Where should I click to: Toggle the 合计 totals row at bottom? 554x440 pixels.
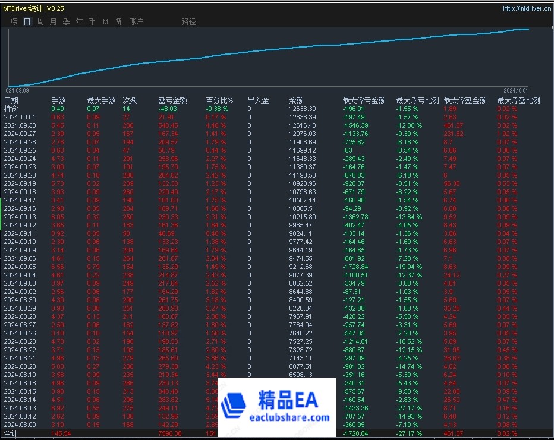pyautogui.click(x=12, y=434)
